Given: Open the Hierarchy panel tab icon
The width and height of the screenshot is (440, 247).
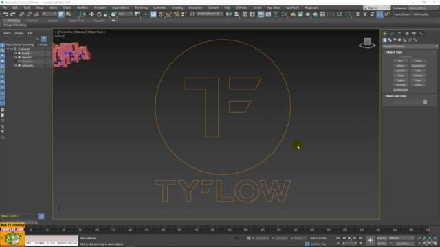Looking at the screenshot, I should click(399, 34).
